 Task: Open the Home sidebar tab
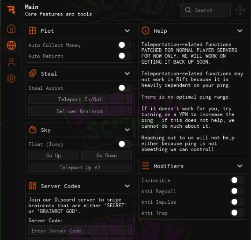point(11,29)
